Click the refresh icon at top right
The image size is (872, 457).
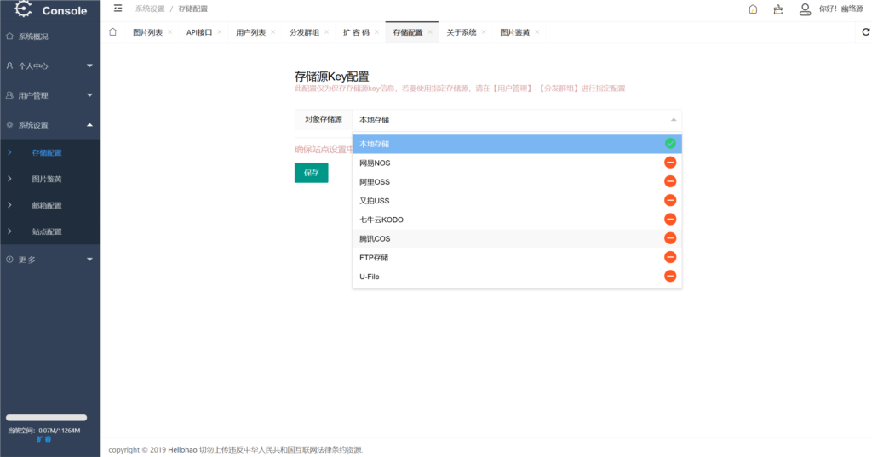(865, 32)
